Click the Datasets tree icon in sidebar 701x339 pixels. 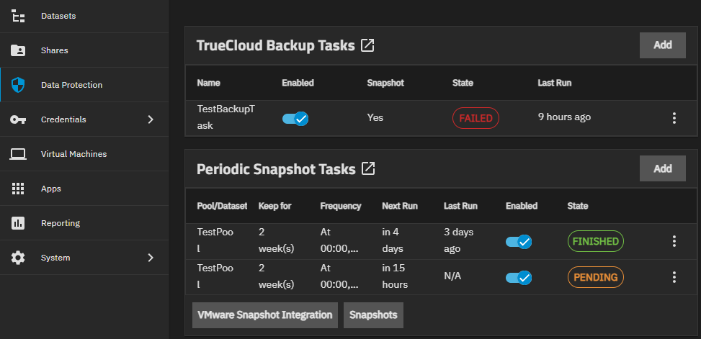[19, 16]
